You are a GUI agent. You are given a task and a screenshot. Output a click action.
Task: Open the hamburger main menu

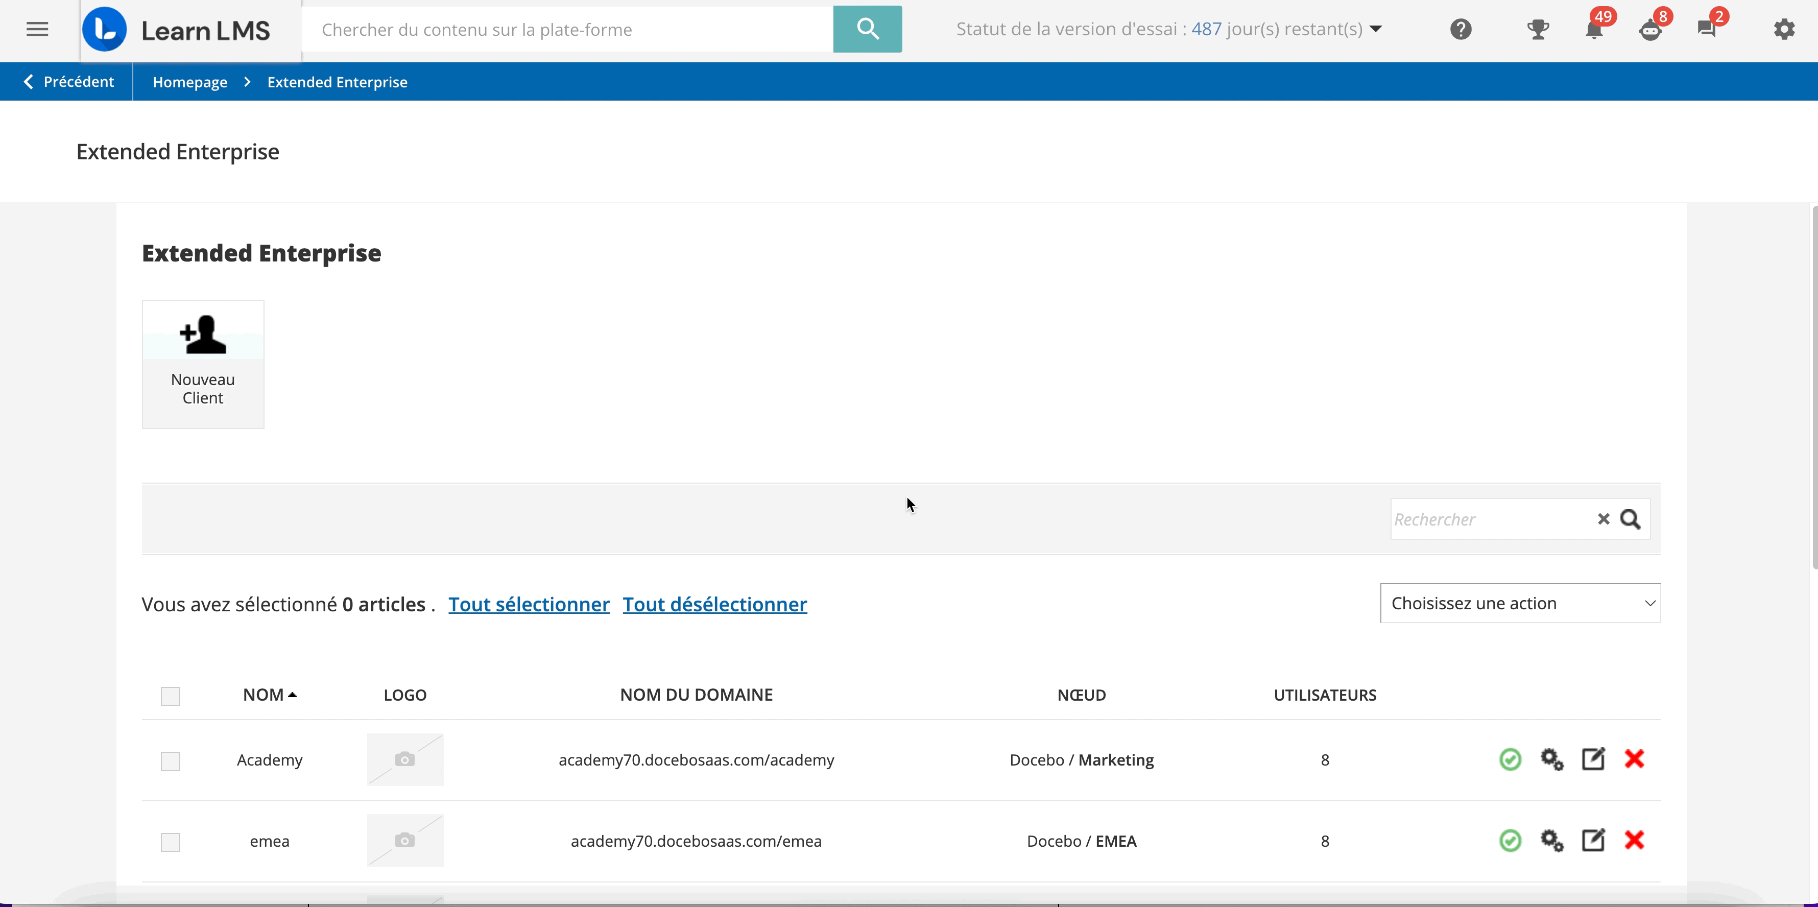pyautogui.click(x=37, y=30)
